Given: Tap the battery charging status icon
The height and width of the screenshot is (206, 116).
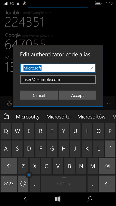Looking at the screenshot, I should 98,3.
